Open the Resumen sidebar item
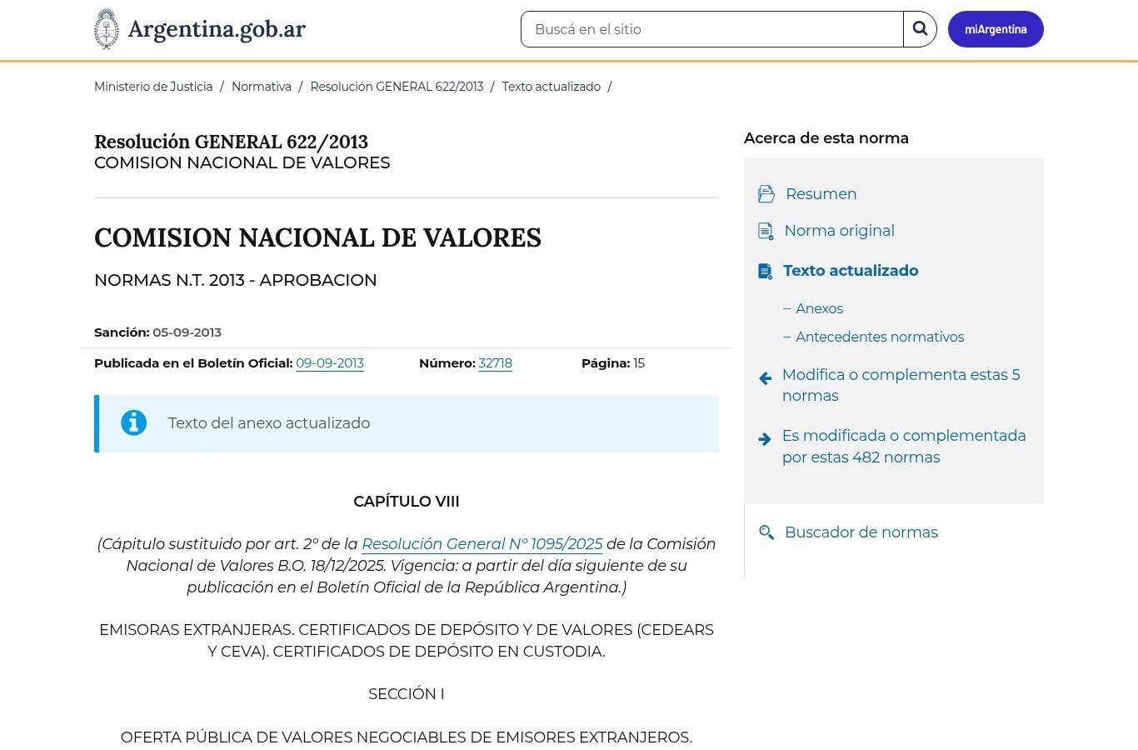 tap(821, 194)
